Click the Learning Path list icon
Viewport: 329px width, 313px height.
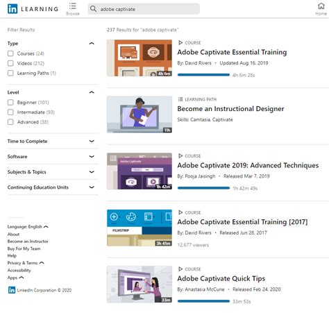pyautogui.click(x=180, y=99)
